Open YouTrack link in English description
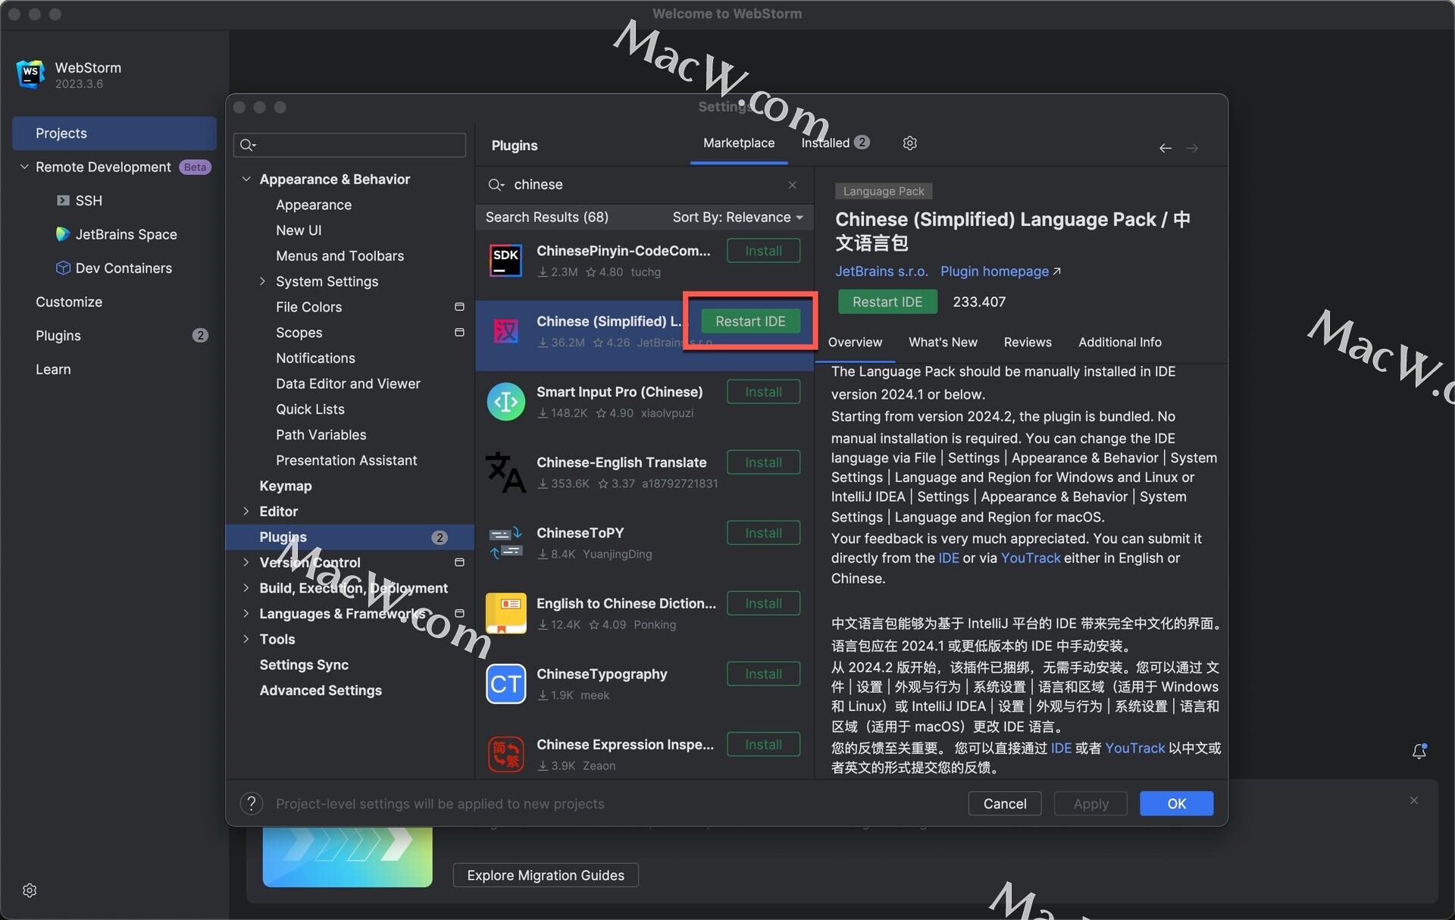The image size is (1455, 920). 1031,558
